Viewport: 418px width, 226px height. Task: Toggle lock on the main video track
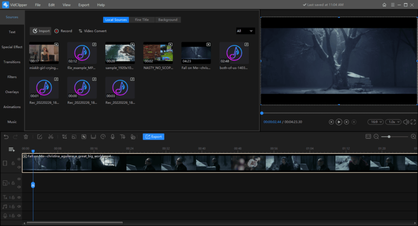13,163
